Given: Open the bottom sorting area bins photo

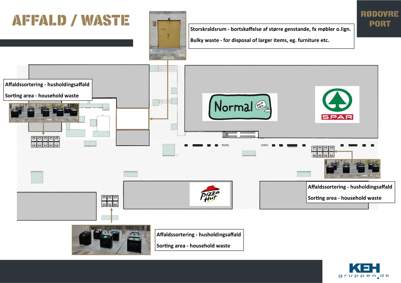Looking at the screenshot, I should (111, 240).
